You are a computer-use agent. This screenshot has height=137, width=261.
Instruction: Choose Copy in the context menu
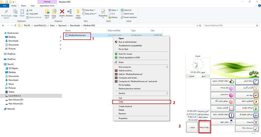[x=121, y=102]
